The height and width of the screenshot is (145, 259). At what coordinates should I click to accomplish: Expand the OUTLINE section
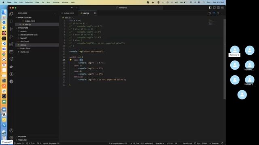pos(22,137)
